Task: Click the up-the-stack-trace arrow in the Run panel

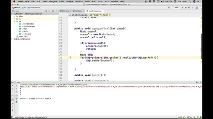Action: (16, 86)
